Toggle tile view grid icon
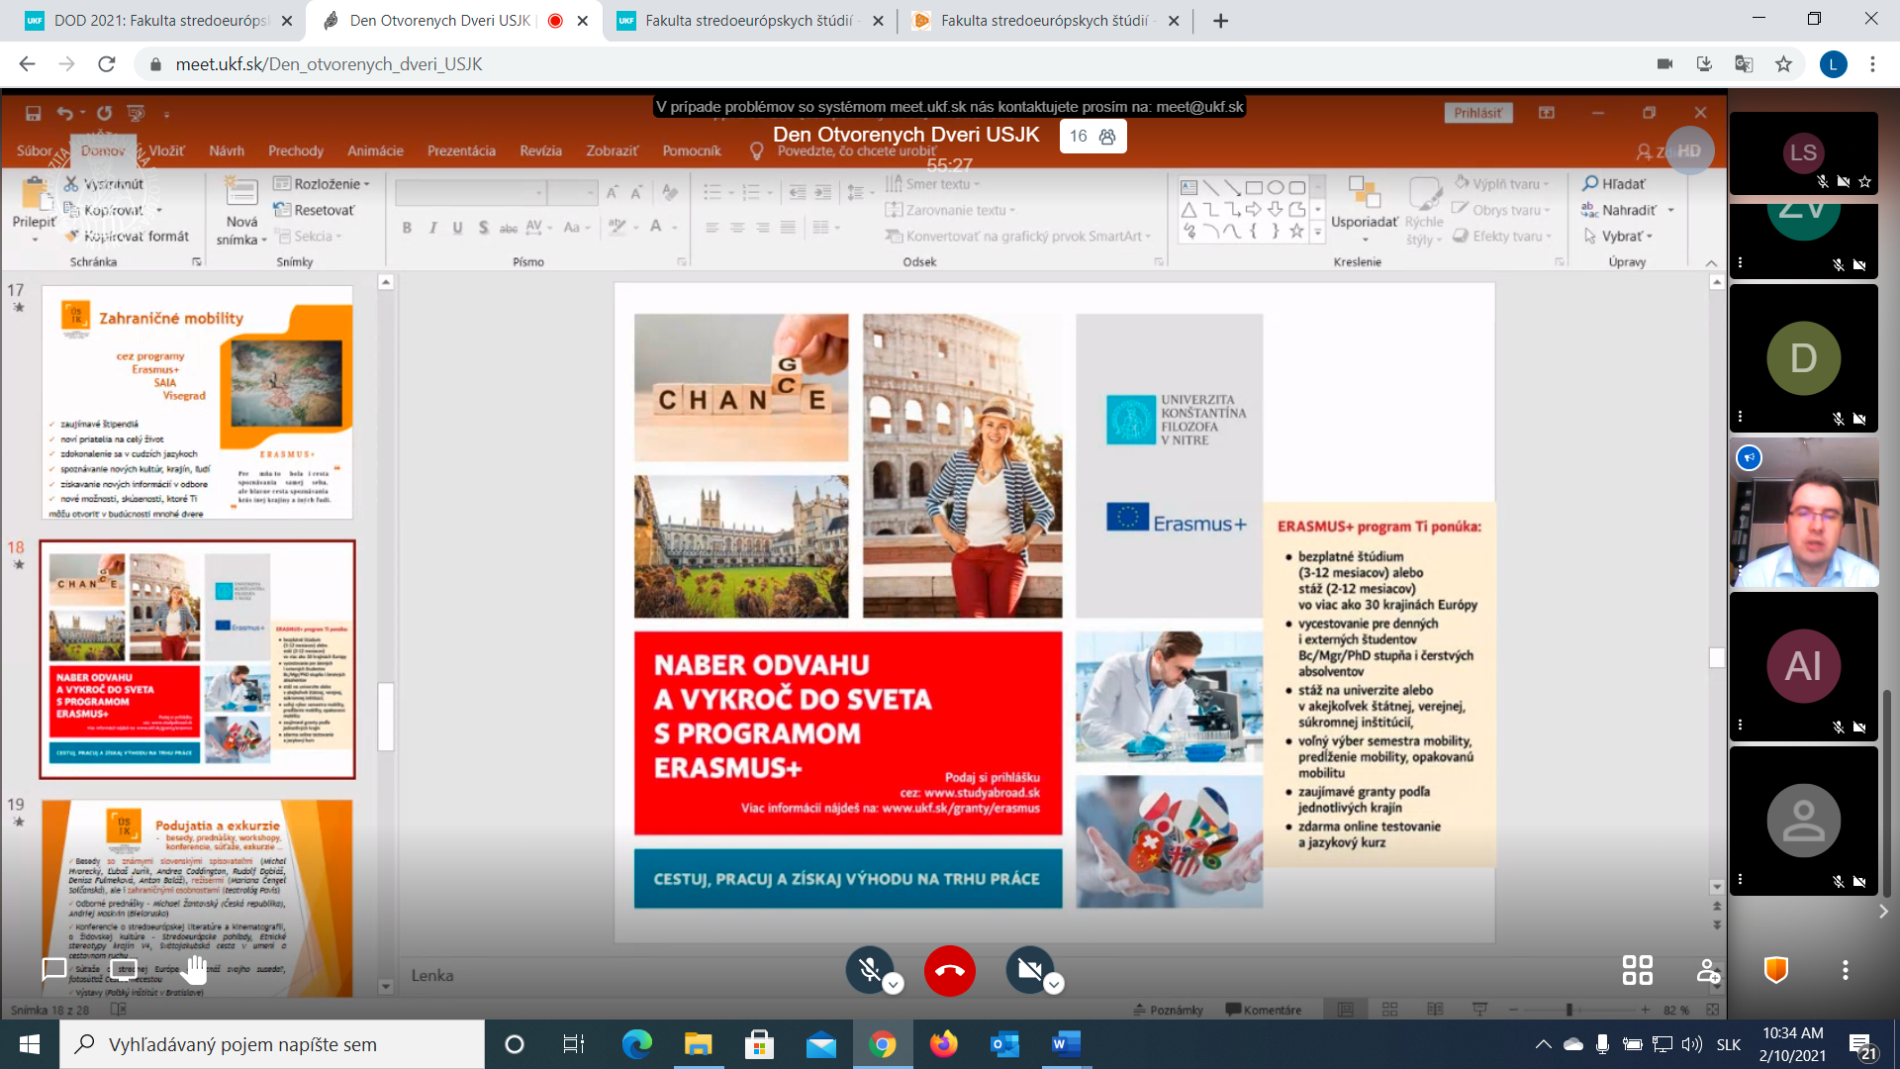Image resolution: width=1900 pixels, height=1069 pixels. click(x=1637, y=970)
